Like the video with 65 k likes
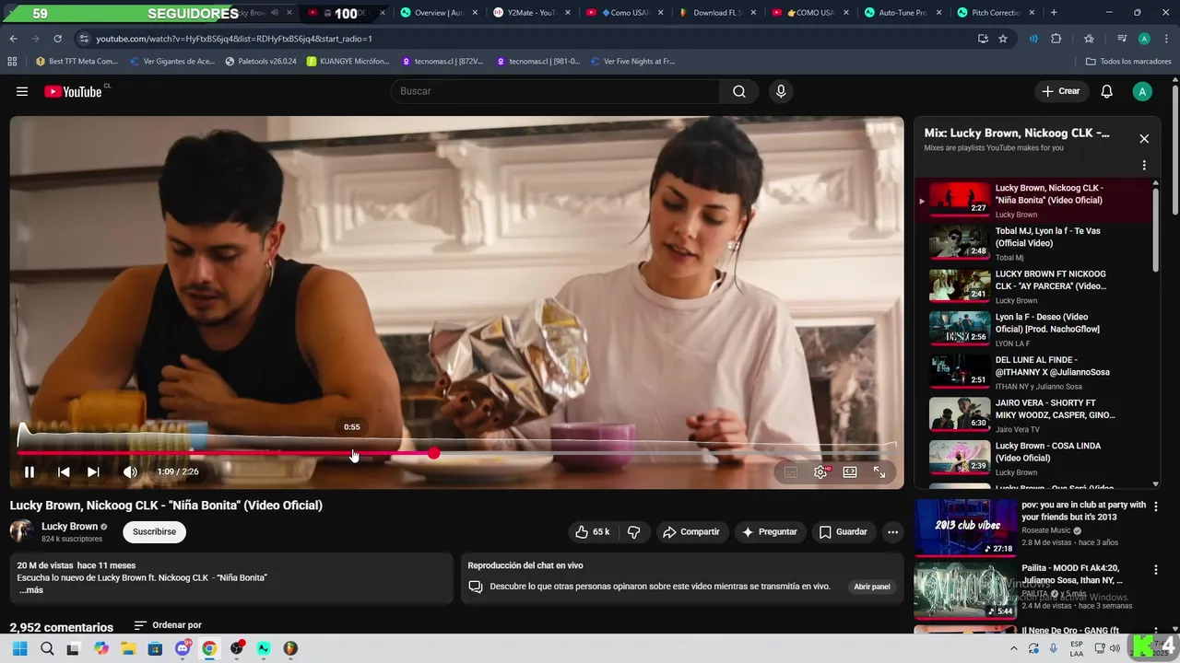 592,531
